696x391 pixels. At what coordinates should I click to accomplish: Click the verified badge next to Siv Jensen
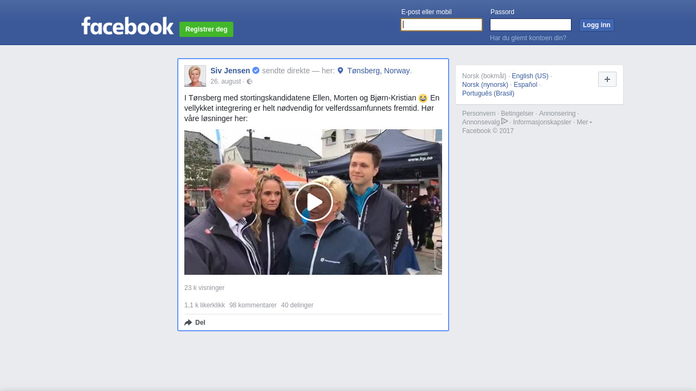click(256, 71)
